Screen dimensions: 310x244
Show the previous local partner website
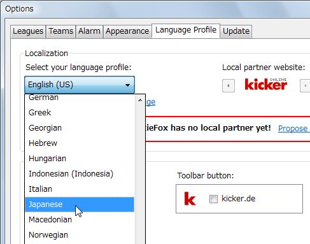[229, 86]
